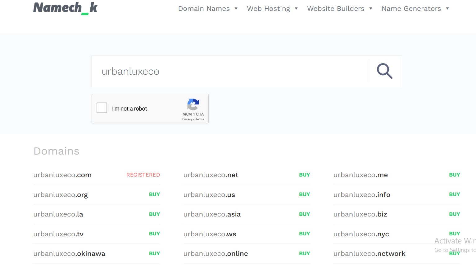The height and width of the screenshot is (267, 476).
Task: Click BUY for urbanluxeco.okinawa
Action: click(154, 254)
